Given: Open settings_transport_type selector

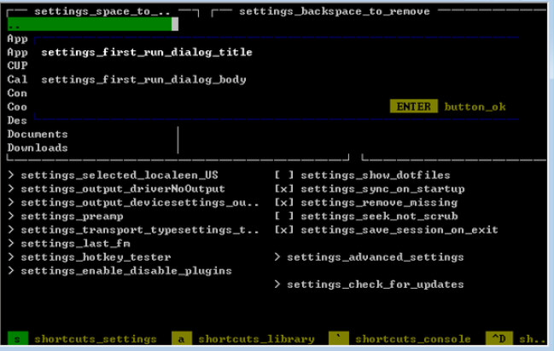Looking at the screenshot, I should click(x=133, y=230).
